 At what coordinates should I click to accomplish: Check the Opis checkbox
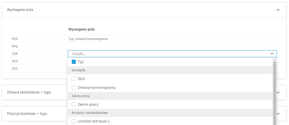pos(74,79)
